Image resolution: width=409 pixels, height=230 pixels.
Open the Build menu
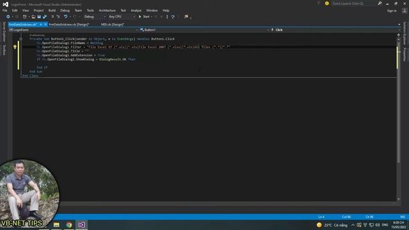tap(52, 10)
